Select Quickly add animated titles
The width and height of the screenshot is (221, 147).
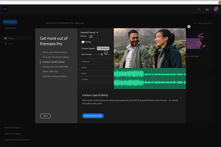click(55, 67)
